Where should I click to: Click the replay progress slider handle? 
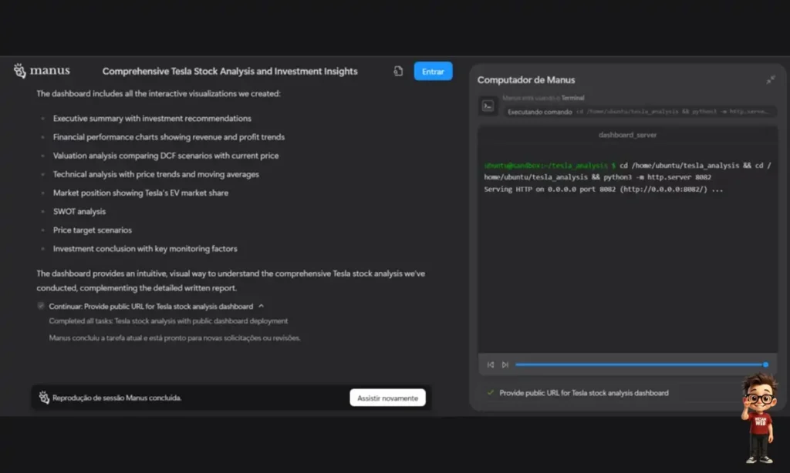coord(765,364)
